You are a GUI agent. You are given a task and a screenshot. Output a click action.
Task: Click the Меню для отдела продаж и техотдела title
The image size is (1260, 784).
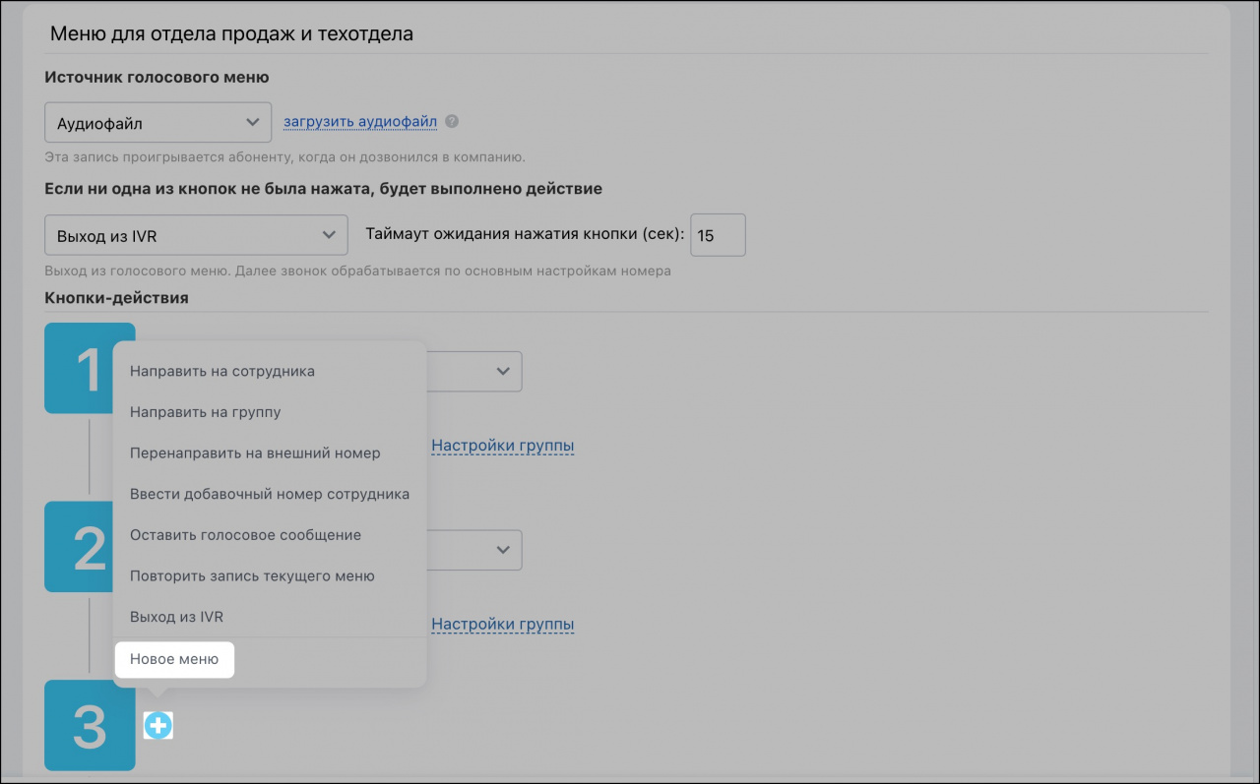[231, 33]
